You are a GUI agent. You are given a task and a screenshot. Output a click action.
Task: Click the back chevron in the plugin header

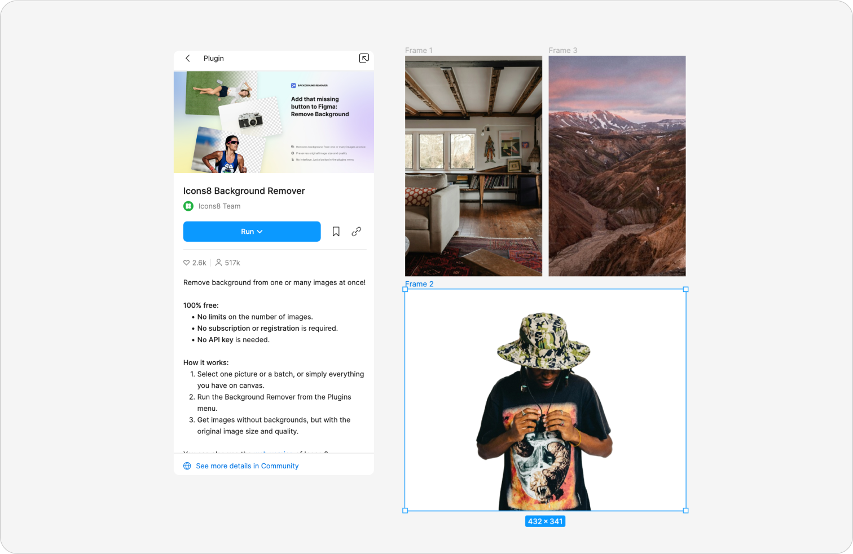click(187, 58)
